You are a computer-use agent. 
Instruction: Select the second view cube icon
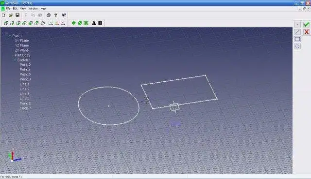[12, 23]
